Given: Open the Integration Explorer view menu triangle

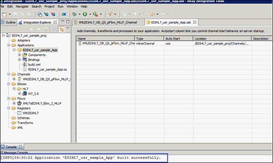Looking at the screenshot, I should [68, 28].
